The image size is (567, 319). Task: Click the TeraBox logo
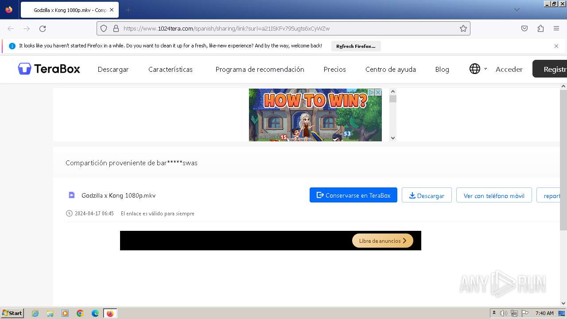(x=49, y=69)
